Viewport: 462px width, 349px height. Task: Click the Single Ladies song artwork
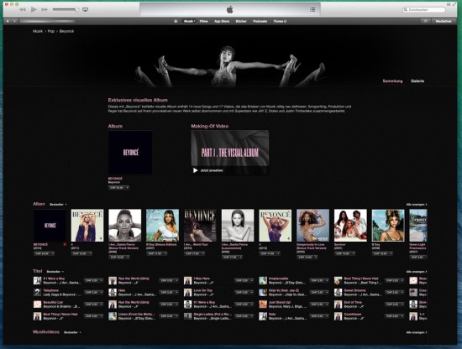click(187, 316)
